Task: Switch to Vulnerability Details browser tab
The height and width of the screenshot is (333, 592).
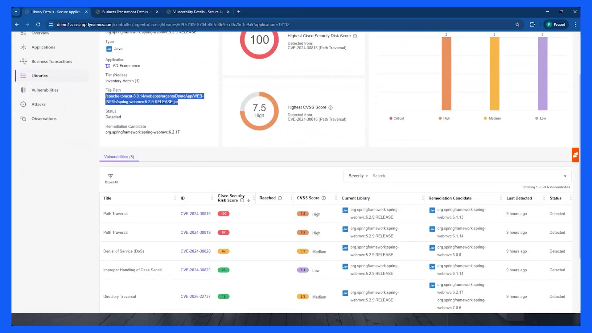Action: (x=197, y=12)
